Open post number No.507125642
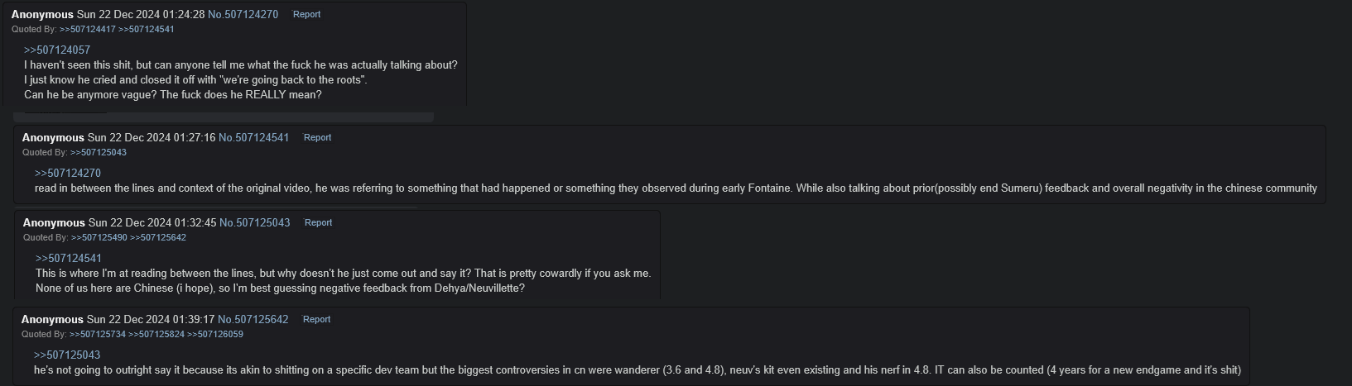Image resolution: width=1352 pixels, height=386 pixels. 253,320
